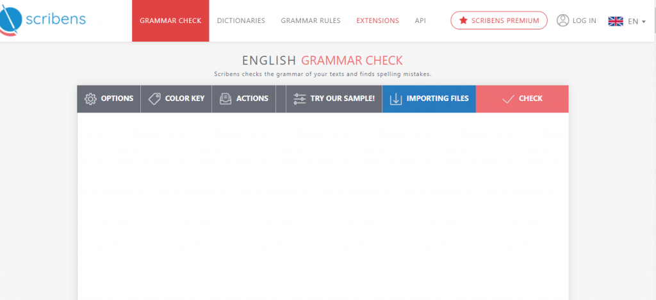
Task: Click the user profile icon
Action: click(562, 20)
